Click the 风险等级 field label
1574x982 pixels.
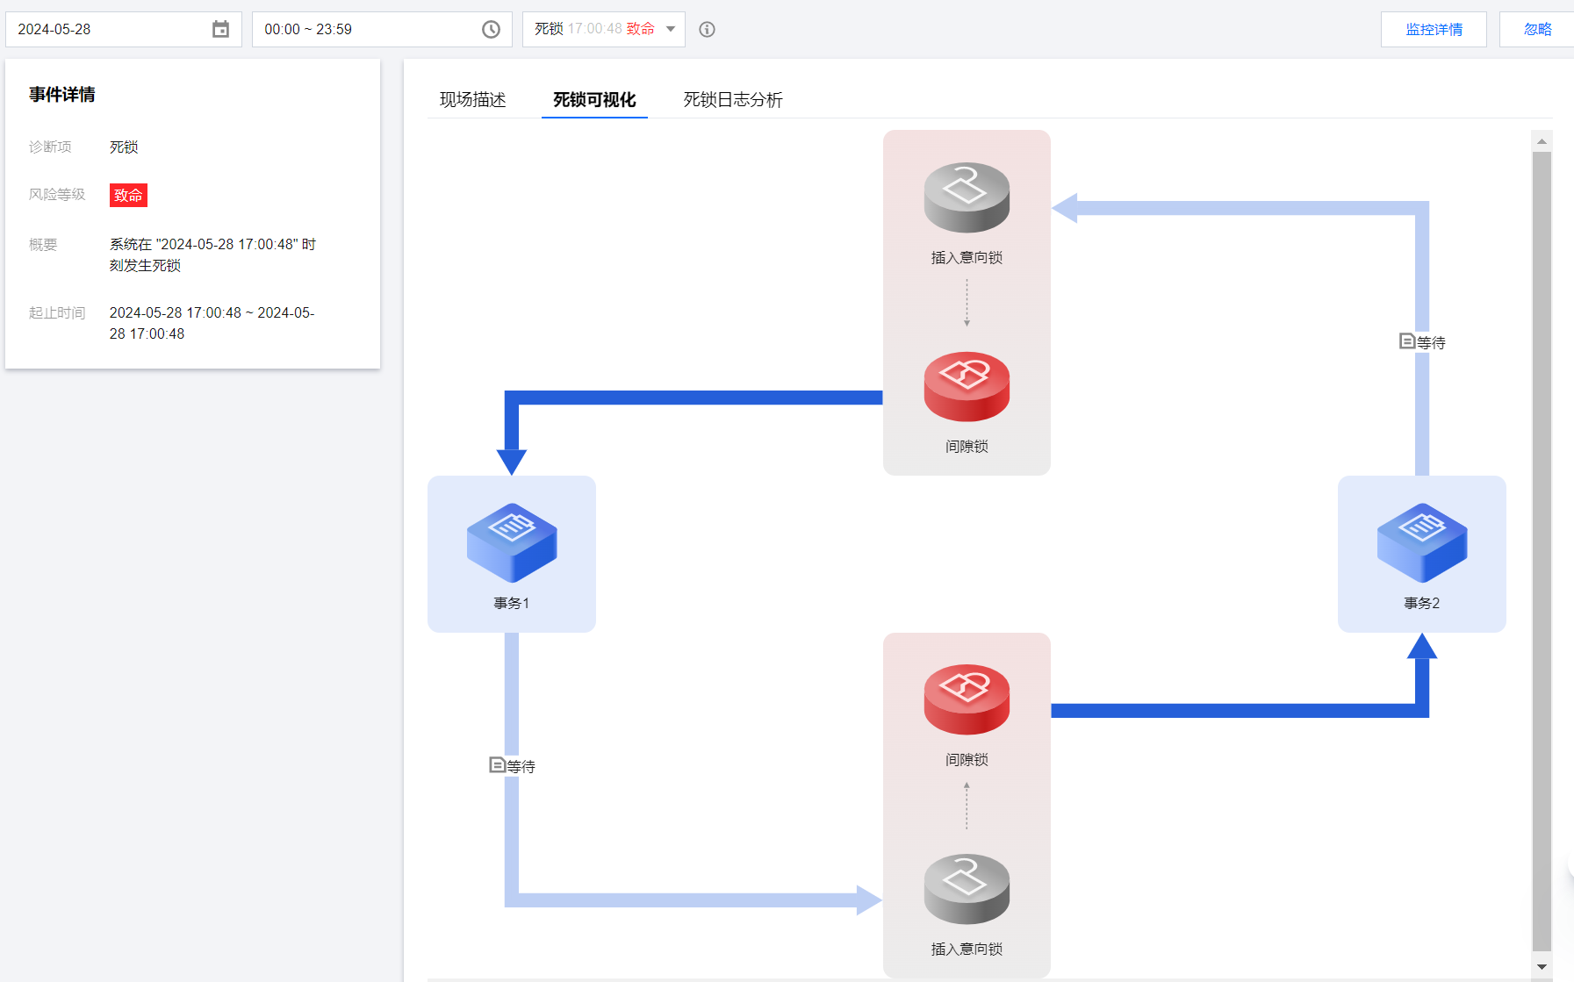coord(57,194)
